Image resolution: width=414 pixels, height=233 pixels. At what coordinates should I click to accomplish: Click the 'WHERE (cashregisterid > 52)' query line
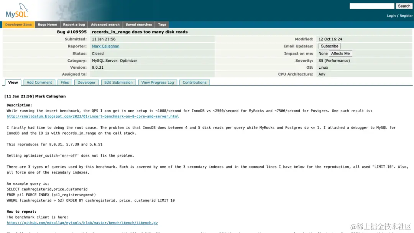pyautogui.click(x=90, y=200)
